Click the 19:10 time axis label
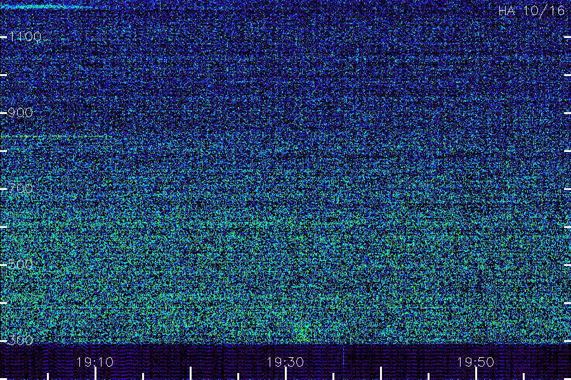The width and height of the screenshot is (571, 380). [x=95, y=362]
